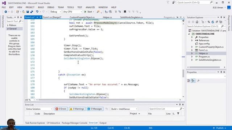The width and height of the screenshot is (232, 130).
Task: Save the current file with floppy icon
Action: point(28,12)
